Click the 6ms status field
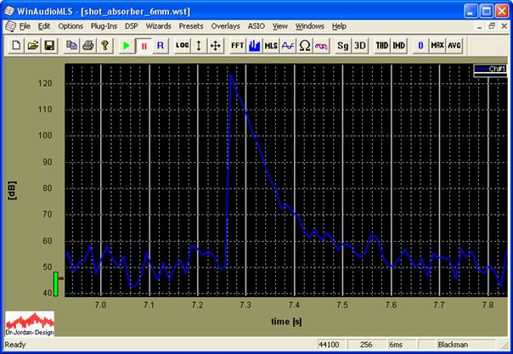 pyautogui.click(x=402, y=345)
